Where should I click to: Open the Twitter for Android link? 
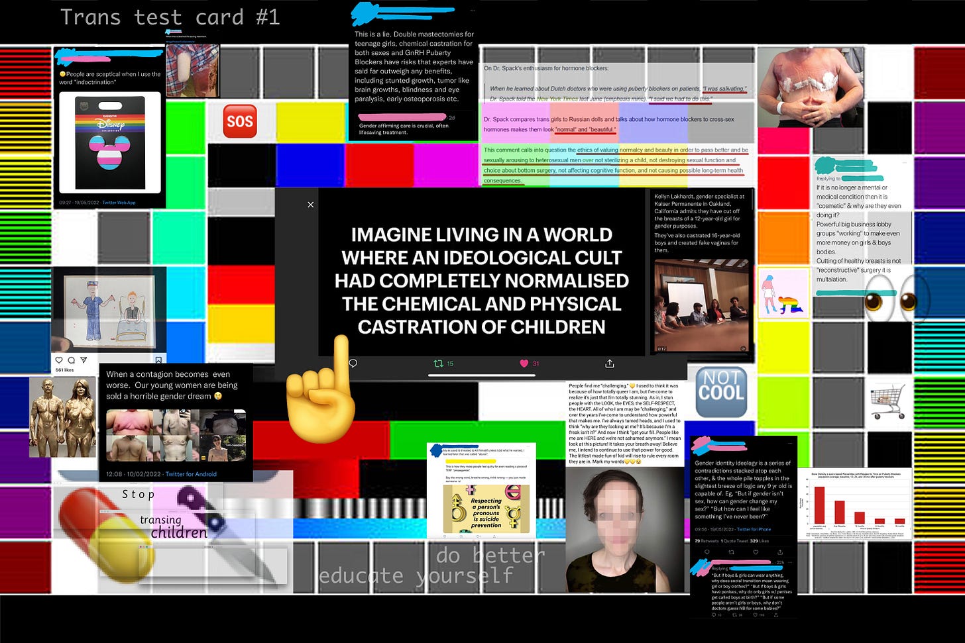click(x=191, y=474)
